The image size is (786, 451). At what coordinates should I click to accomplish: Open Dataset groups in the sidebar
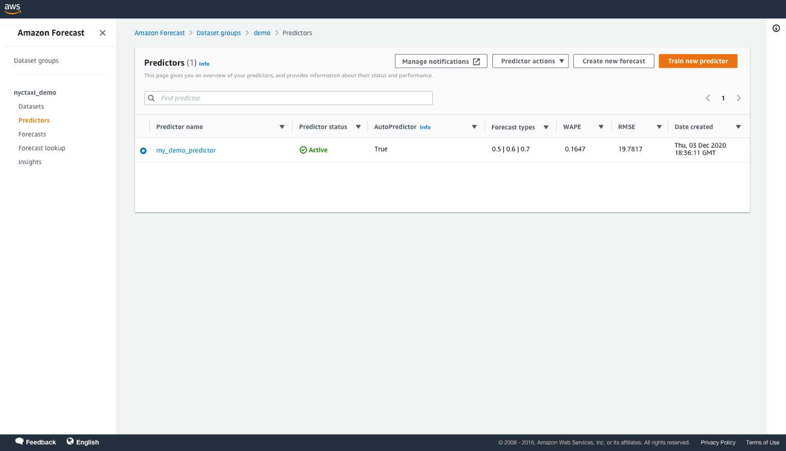click(x=36, y=61)
